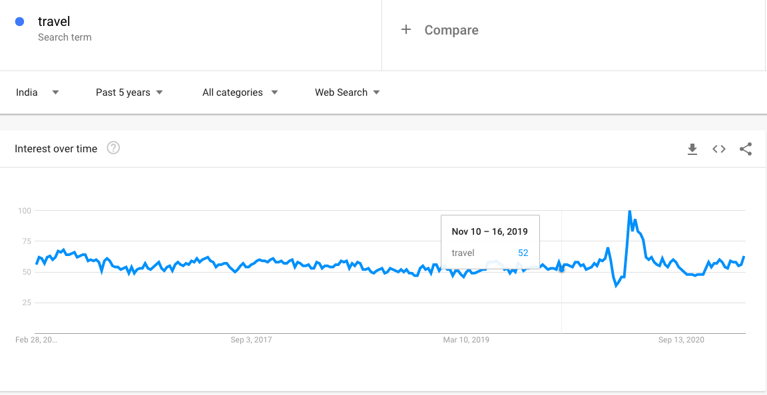Select the Mar 10, 2019 axis label
Image resolution: width=767 pixels, height=395 pixels.
[x=466, y=340]
